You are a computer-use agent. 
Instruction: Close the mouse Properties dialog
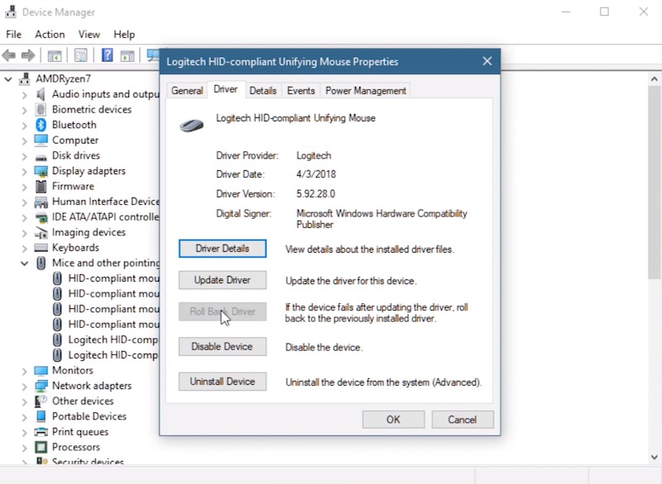pyautogui.click(x=487, y=61)
